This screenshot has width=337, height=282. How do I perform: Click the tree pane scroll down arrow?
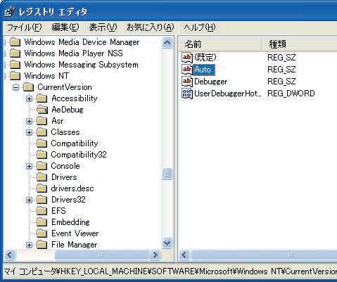click(x=167, y=243)
